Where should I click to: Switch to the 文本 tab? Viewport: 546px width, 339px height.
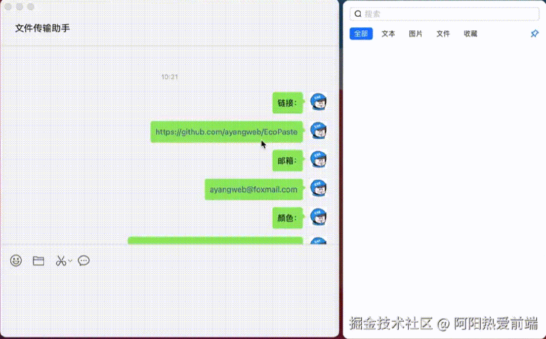point(388,34)
